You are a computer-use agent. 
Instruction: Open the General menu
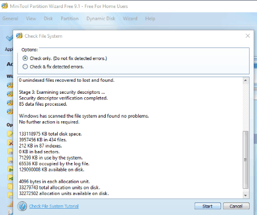pyautogui.click(x=10, y=18)
